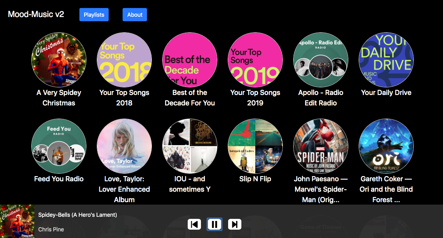Click the now-playing album art thumbnail

coord(17,221)
